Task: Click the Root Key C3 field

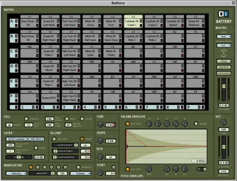Action: [29, 125]
